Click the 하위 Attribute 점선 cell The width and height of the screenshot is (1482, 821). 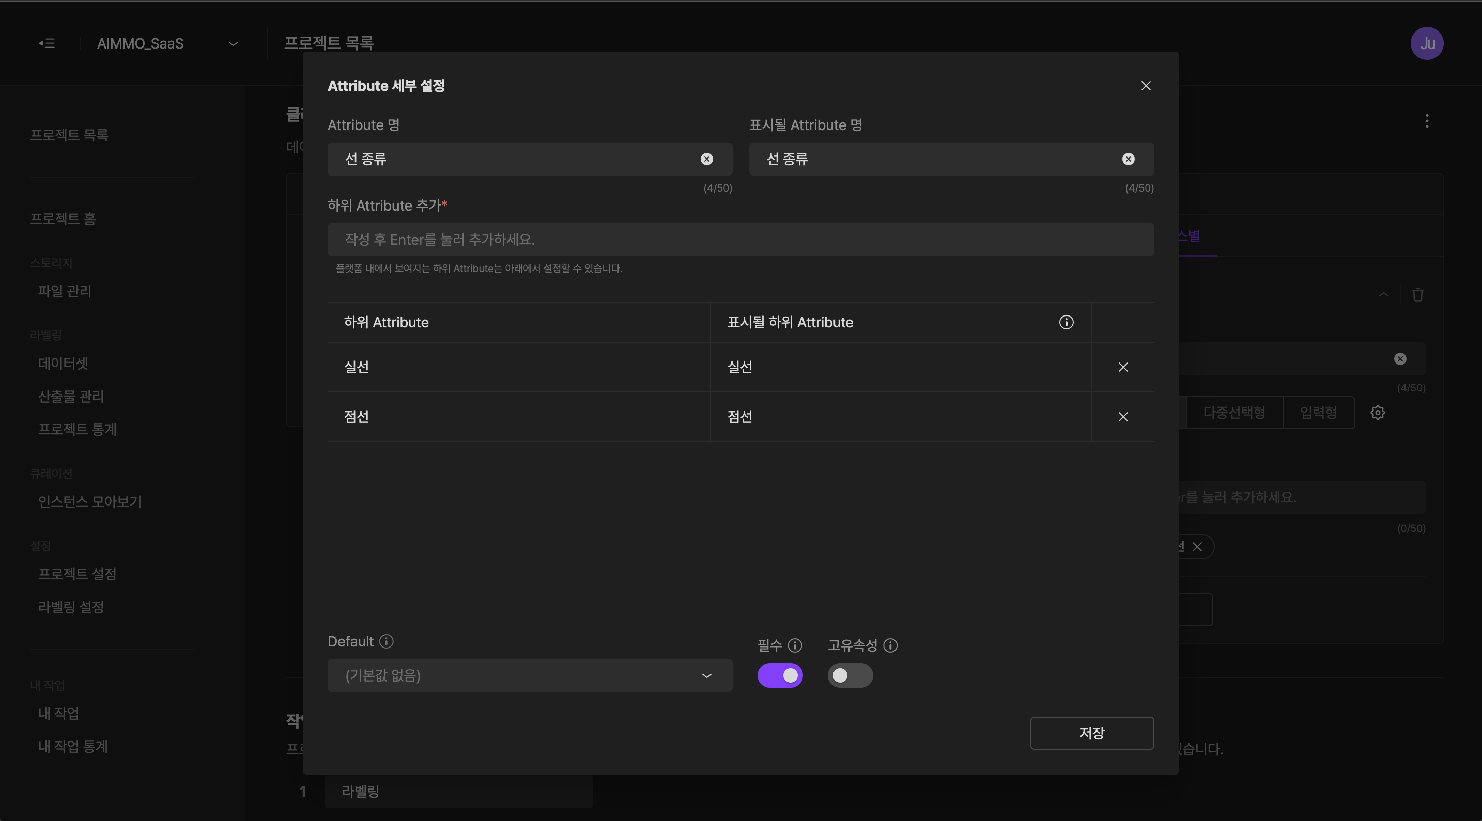pos(518,417)
